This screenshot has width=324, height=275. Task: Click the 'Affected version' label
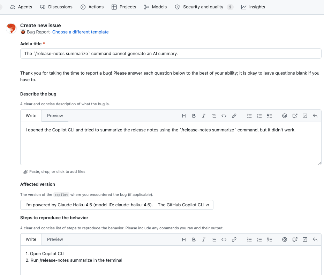click(x=38, y=184)
